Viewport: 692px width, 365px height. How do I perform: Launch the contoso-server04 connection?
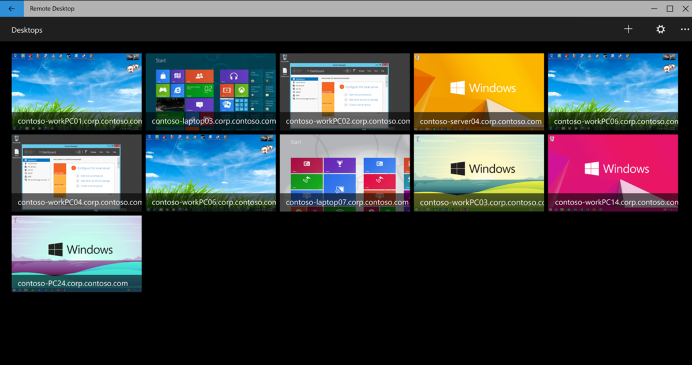(479, 92)
